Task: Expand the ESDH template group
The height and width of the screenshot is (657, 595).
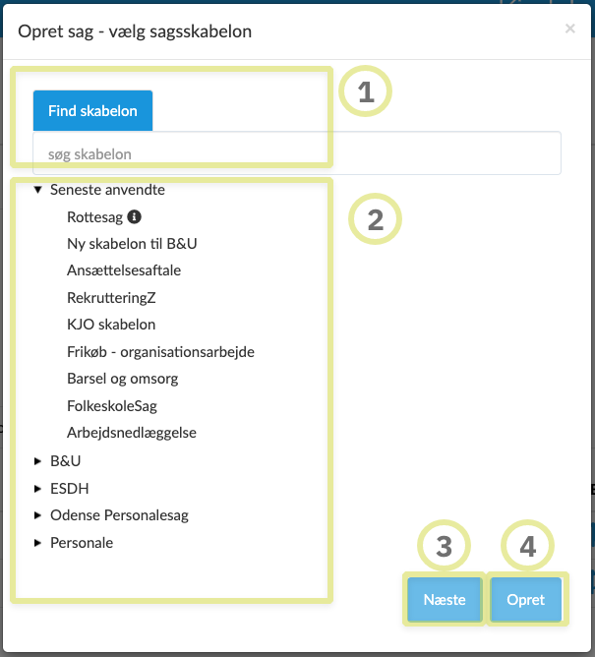Action: click(x=37, y=487)
